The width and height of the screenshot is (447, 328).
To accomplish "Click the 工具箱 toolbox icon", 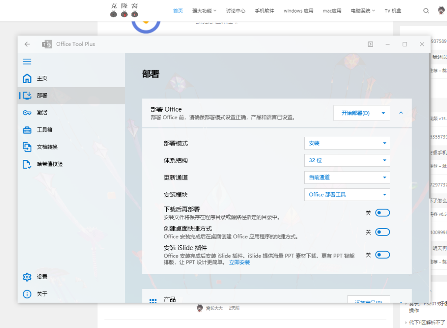I will [x=27, y=130].
